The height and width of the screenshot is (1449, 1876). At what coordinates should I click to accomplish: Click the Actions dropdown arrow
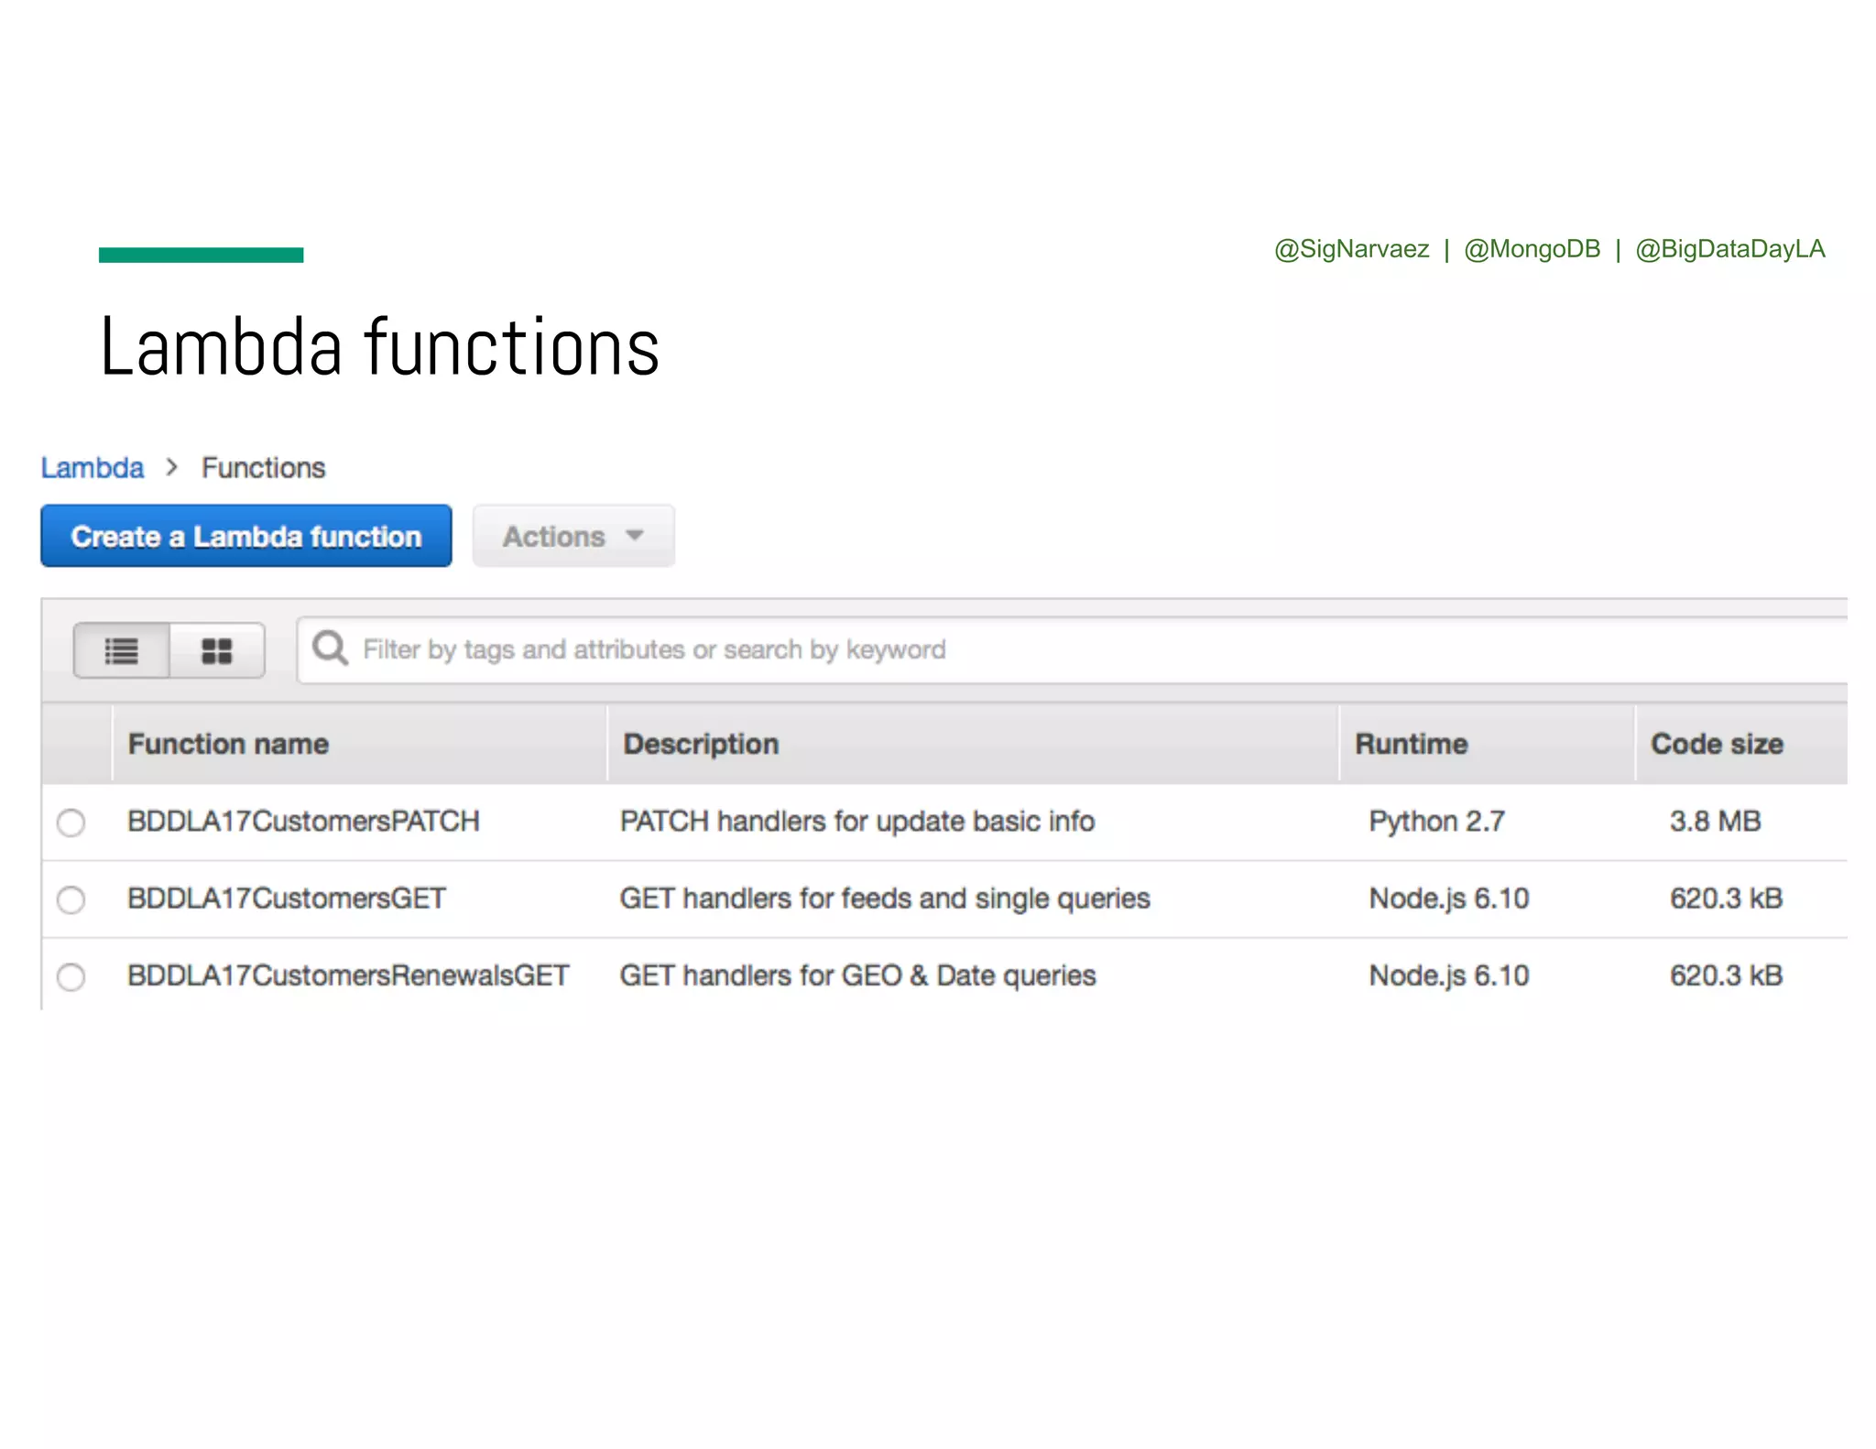[x=635, y=536]
